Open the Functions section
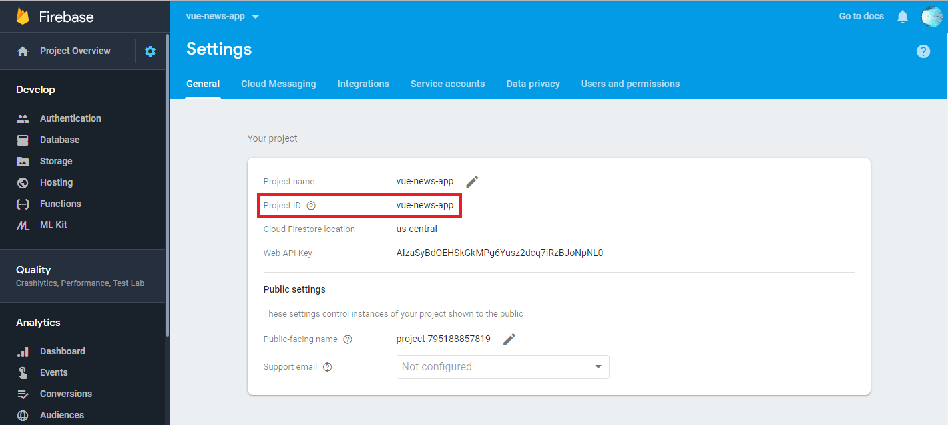Screen dimensions: 948x425 pyautogui.click(x=59, y=203)
